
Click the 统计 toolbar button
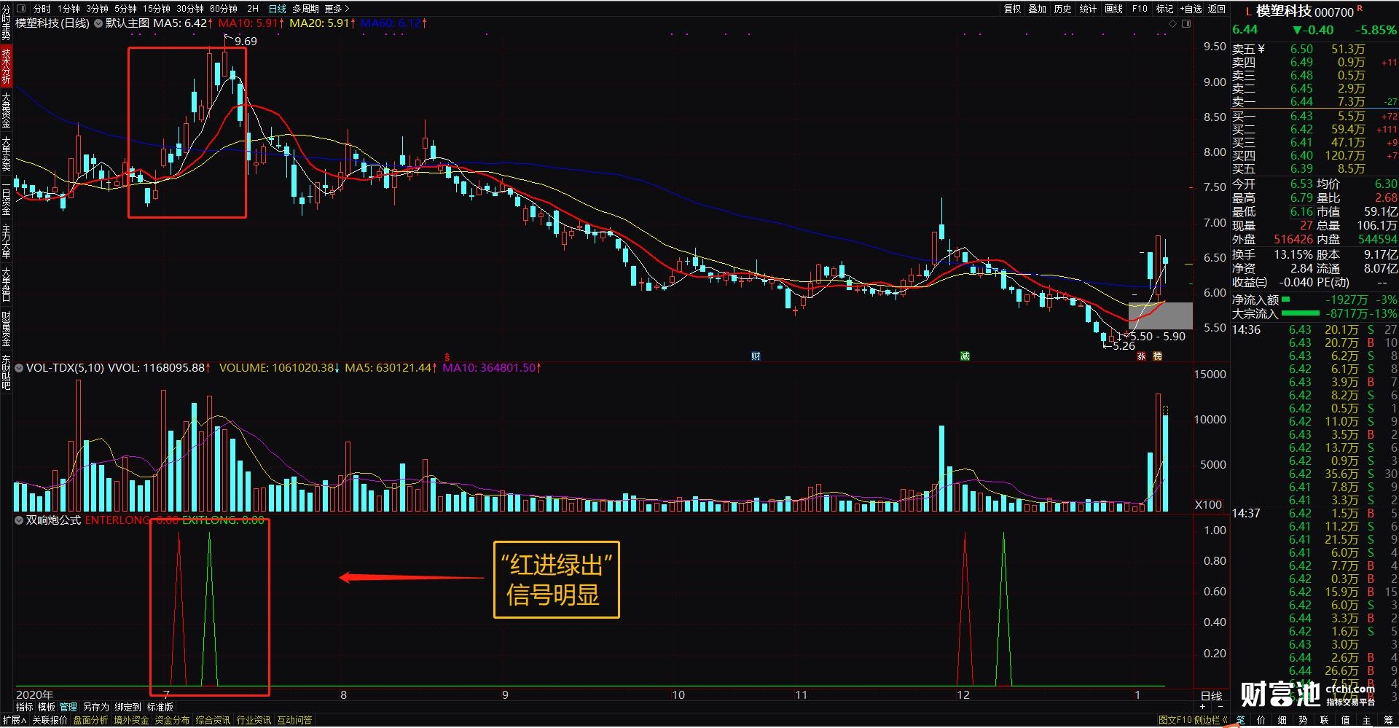[1088, 9]
